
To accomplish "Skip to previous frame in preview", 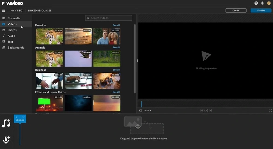I will click(x=201, y=110).
